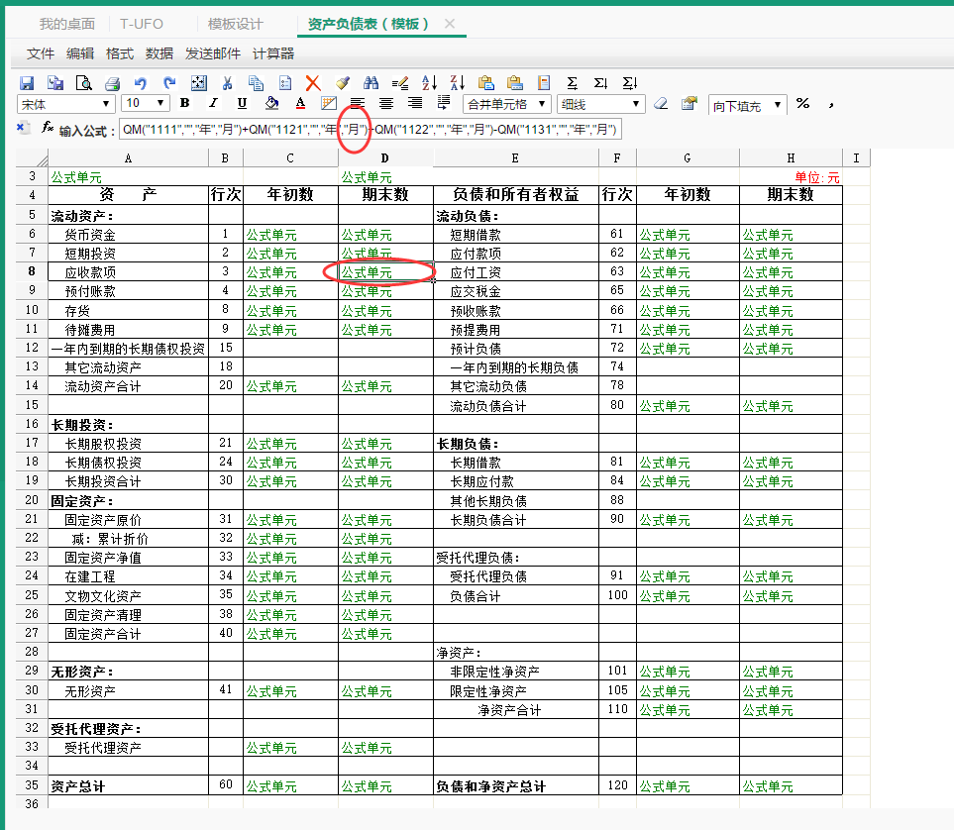This screenshot has width=954, height=830.
Task: Click the second clipboard paste icon
Action: click(515, 83)
